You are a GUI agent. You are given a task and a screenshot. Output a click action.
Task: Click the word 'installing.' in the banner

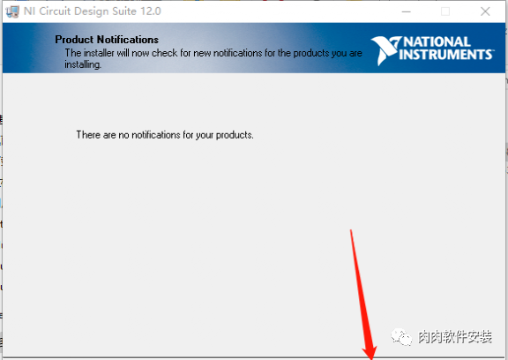click(83, 64)
